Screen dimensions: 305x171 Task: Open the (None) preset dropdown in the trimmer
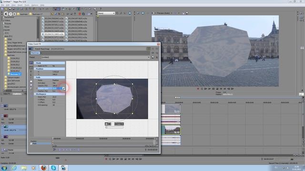pos(114,13)
